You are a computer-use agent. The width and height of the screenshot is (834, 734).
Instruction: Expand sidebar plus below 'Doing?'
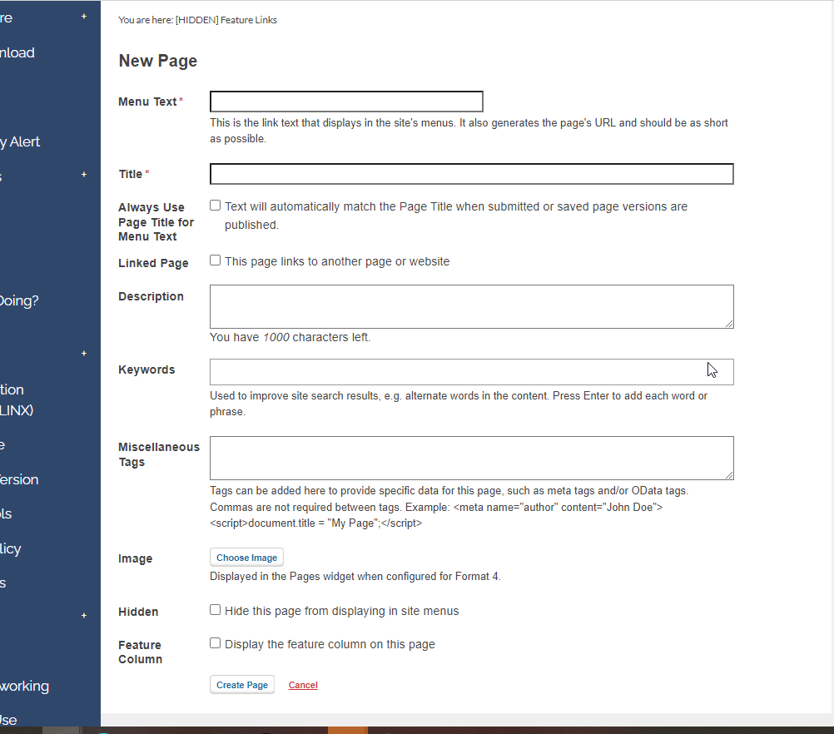pos(83,353)
